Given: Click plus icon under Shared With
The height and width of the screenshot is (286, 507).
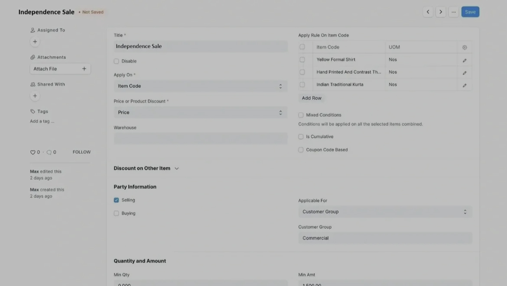Looking at the screenshot, I should 35,96.
